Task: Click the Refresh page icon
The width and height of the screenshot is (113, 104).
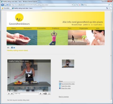Action: (77, 5)
